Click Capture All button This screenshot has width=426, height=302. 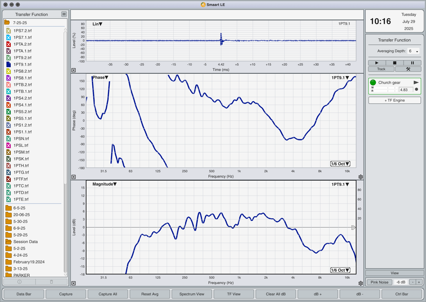pos(108,294)
